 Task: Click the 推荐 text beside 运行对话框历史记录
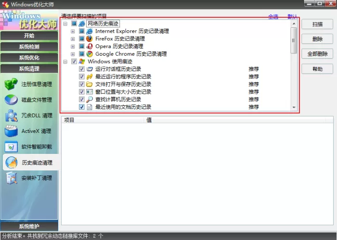[254, 69]
